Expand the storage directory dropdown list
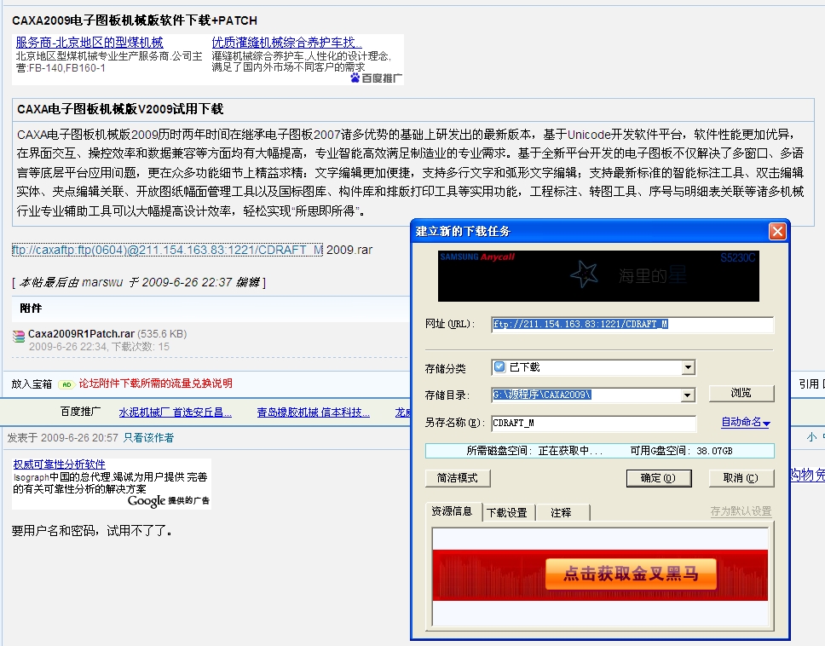This screenshot has width=825, height=646. (x=688, y=395)
